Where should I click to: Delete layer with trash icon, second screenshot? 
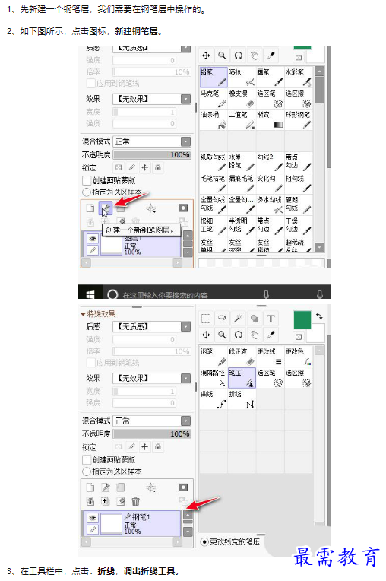click(x=136, y=501)
